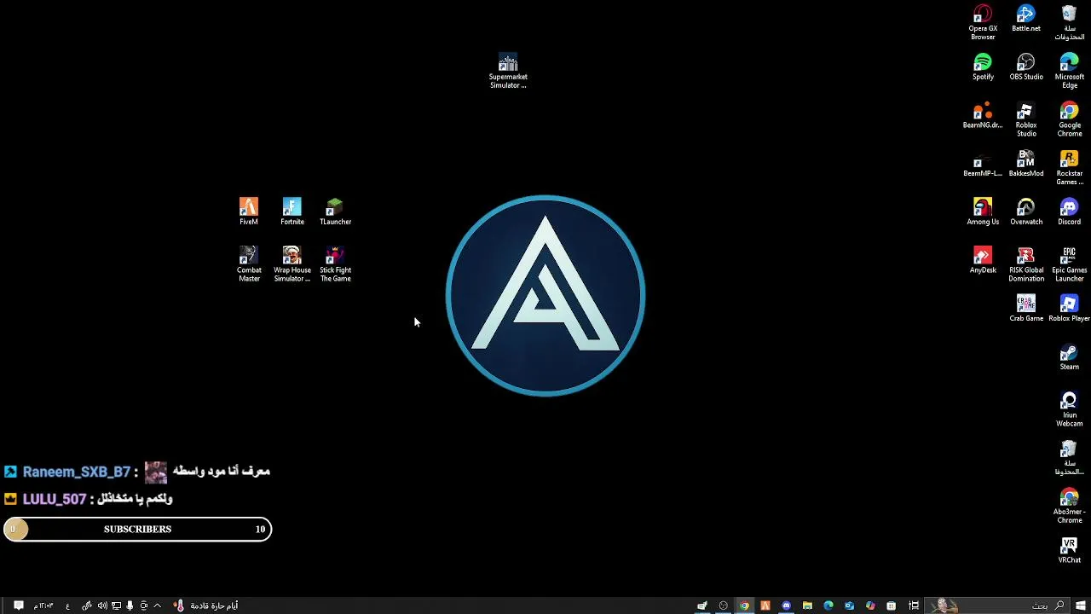
Task: Click the Raneem_SXB_B7 chat username
Action: tap(77, 472)
